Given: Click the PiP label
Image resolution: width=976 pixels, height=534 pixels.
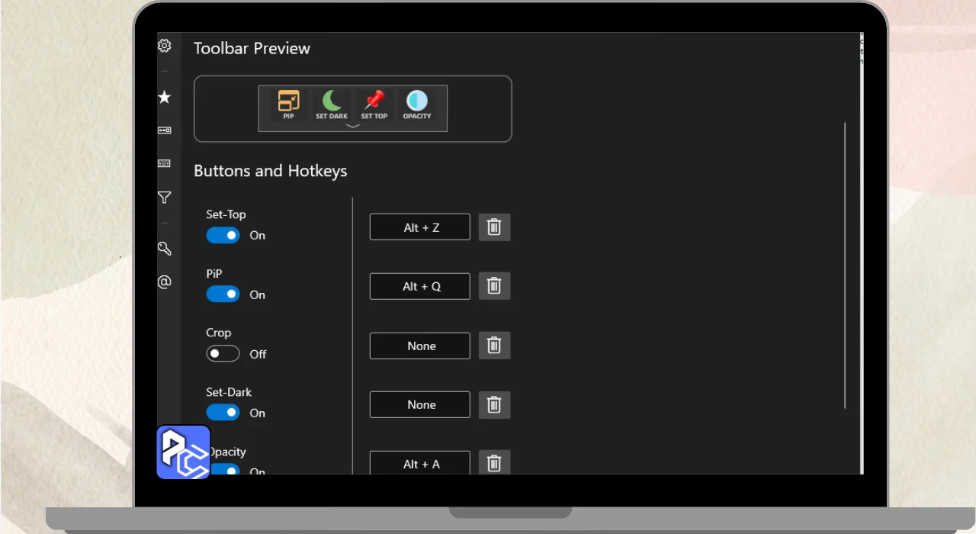Looking at the screenshot, I should (x=214, y=274).
